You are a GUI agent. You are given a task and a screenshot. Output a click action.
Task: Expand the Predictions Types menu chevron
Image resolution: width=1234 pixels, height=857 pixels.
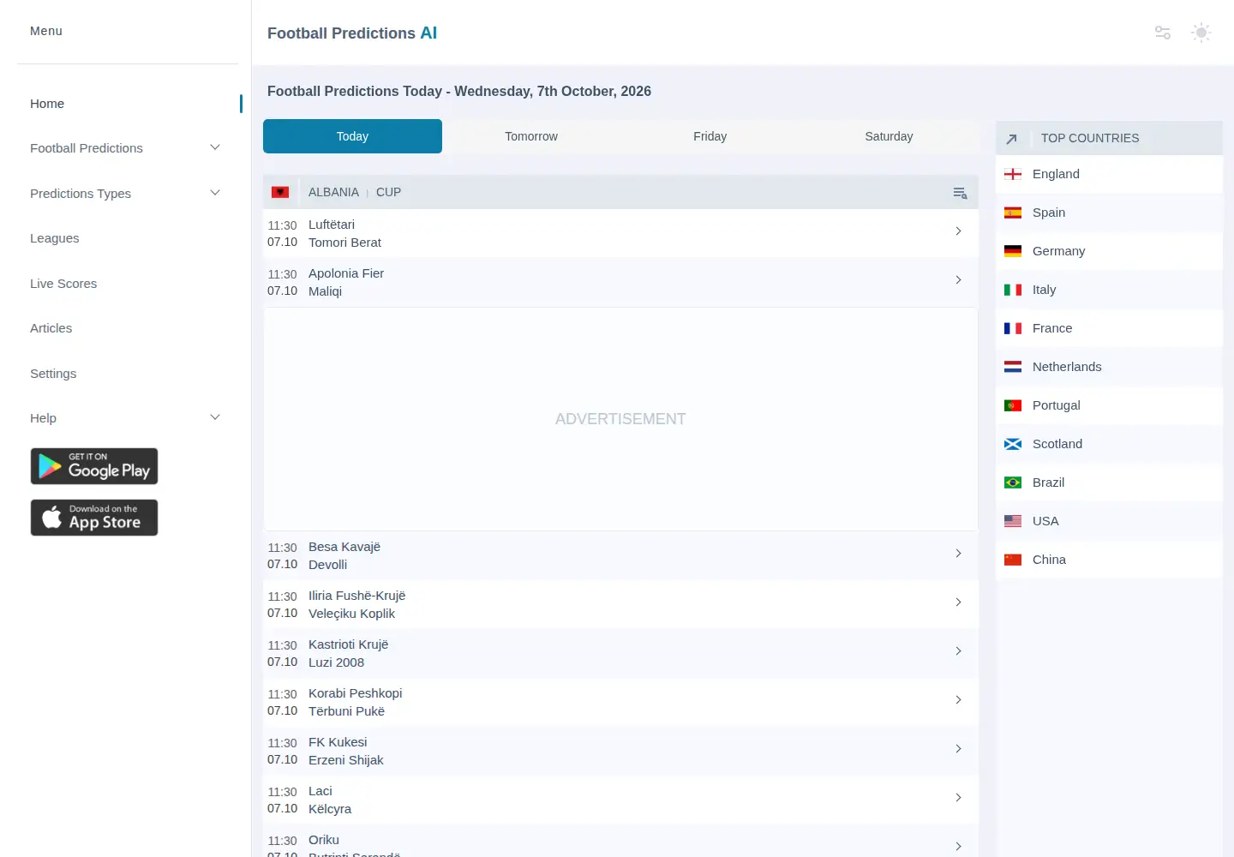click(x=215, y=193)
